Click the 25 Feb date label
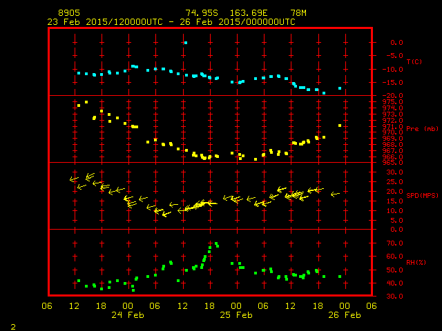442x331 pixels. click(x=236, y=315)
